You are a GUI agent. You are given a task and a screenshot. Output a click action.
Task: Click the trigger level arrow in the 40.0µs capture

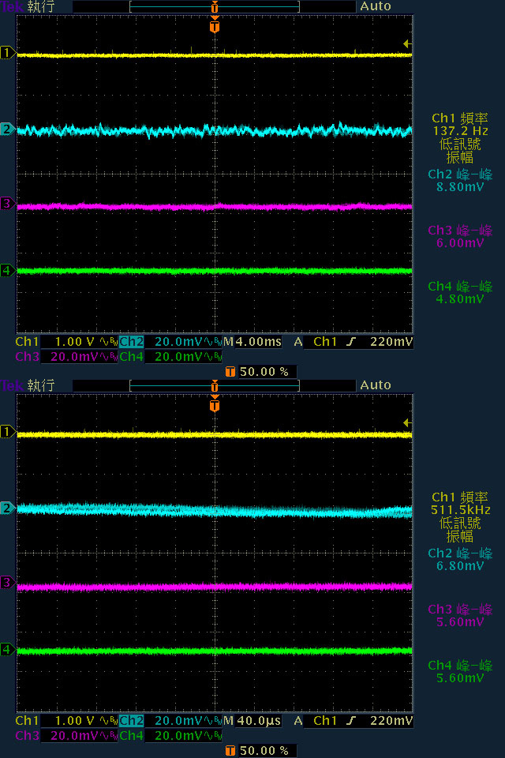coord(407,423)
